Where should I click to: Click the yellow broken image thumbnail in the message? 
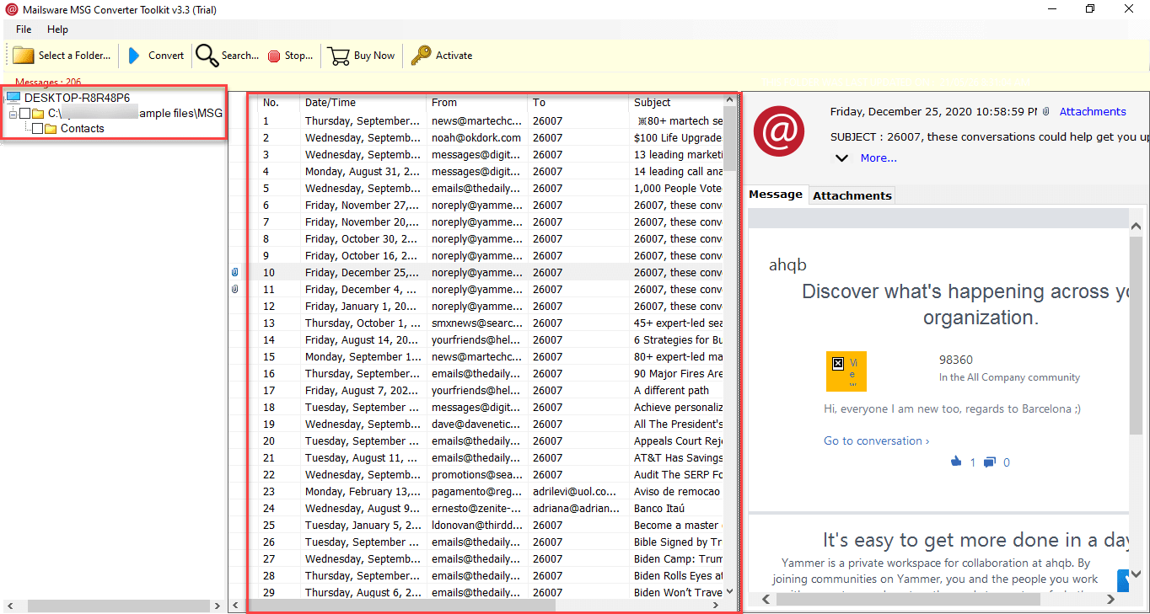pyautogui.click(x=846, y=371)
